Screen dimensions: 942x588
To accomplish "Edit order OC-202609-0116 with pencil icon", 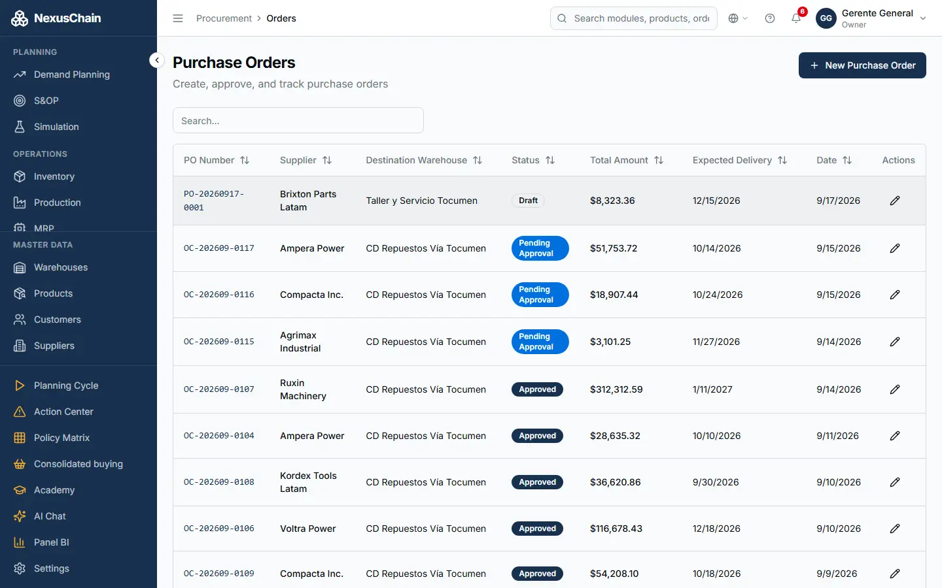I will point(895,295).
